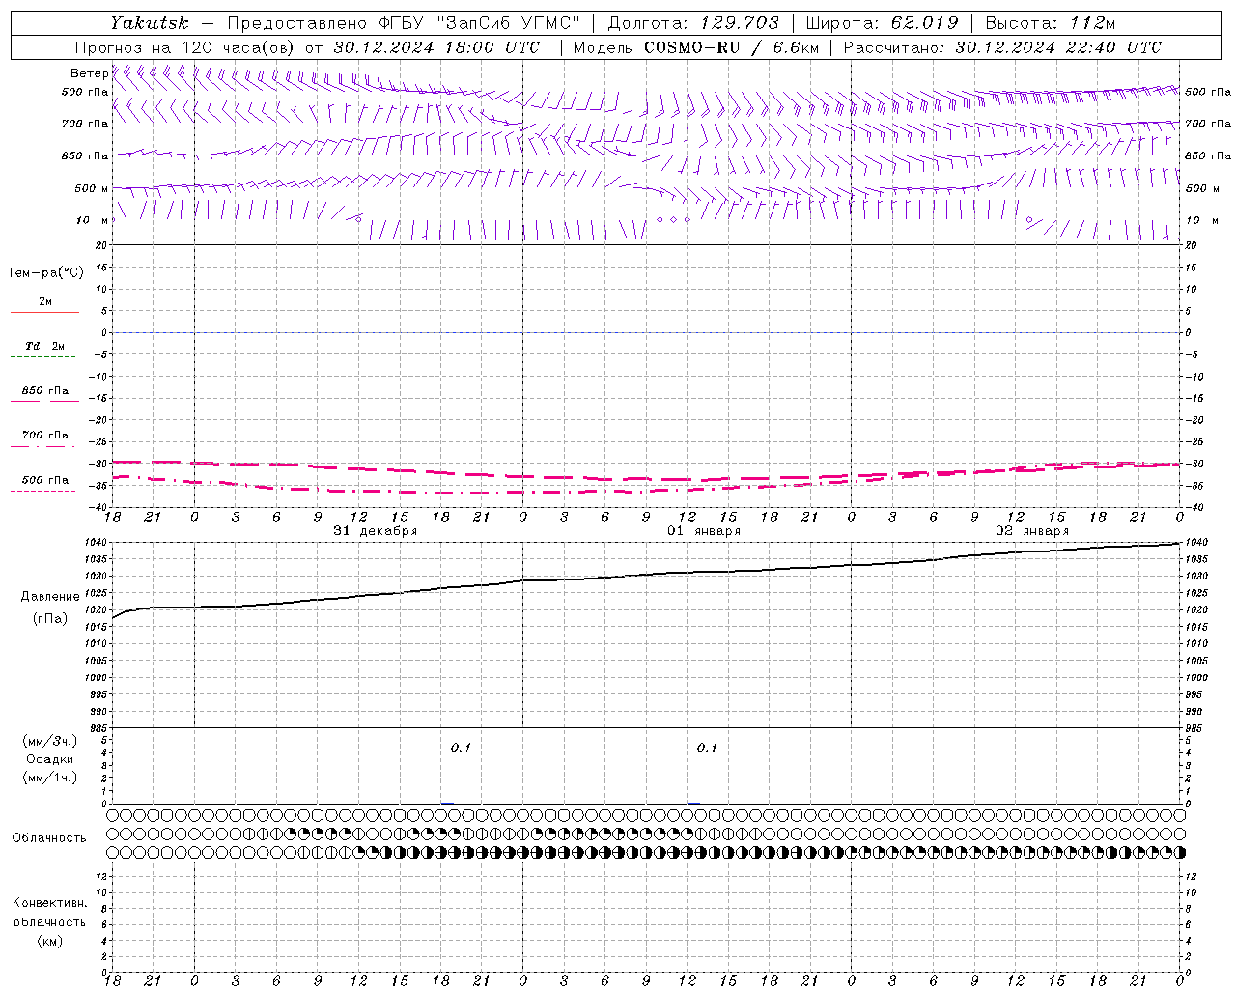The width and height of the screenshot is (1236, 989).
Task: Click the Конвективн. panel label
Action: tap(49, 903)
